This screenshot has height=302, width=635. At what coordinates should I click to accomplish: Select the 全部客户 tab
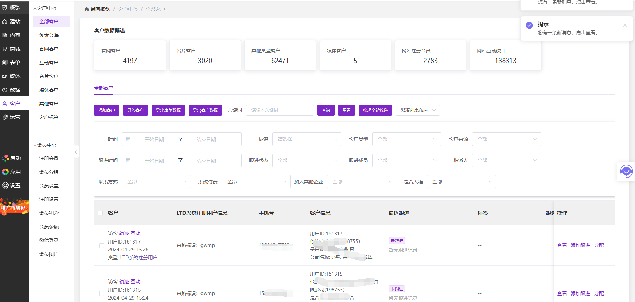click(x=103, y=88)
